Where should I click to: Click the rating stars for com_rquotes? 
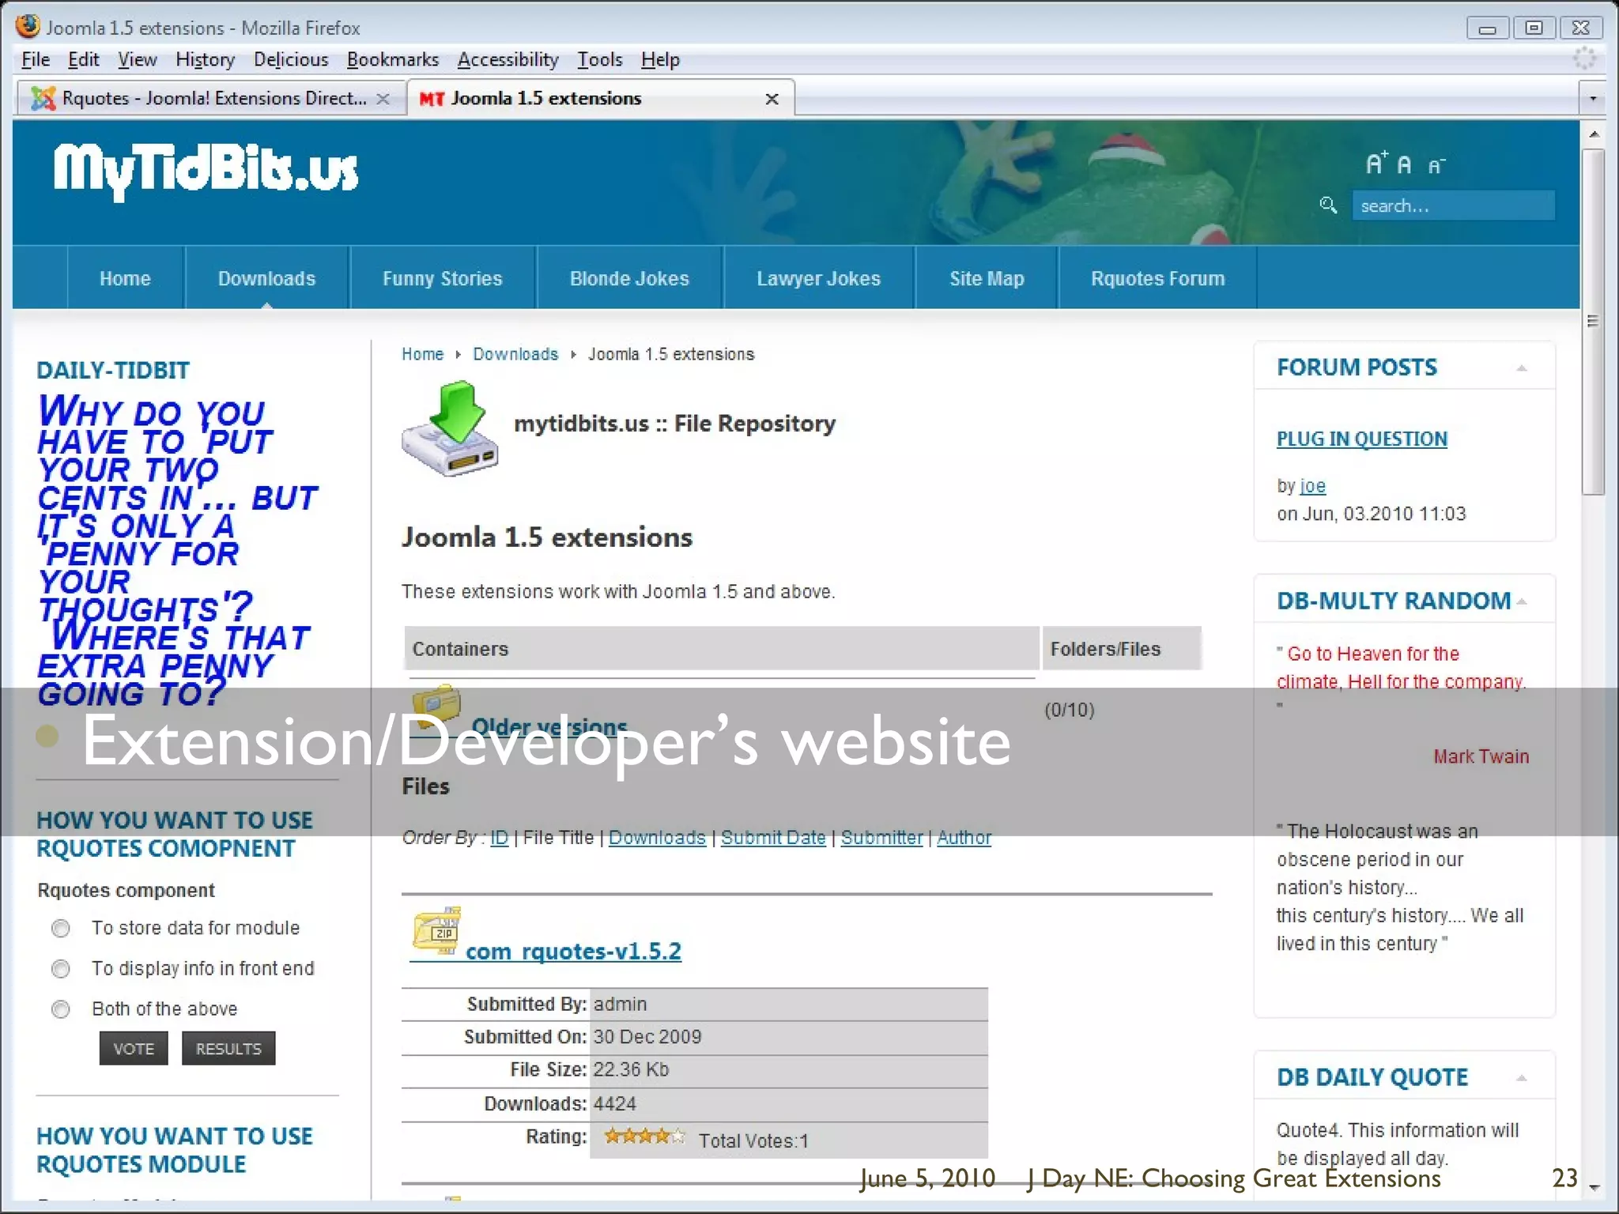(644, 1137)
